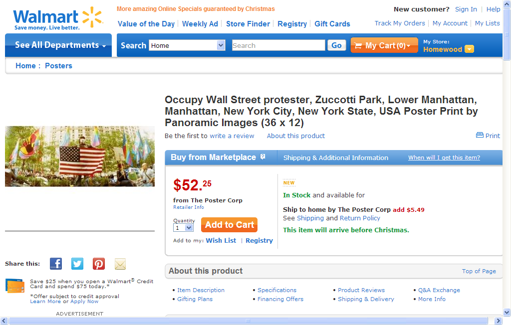This screenshot has height=325, width=511.
Task: Open the search category dropdown
Action: click(x=221, y=45)
